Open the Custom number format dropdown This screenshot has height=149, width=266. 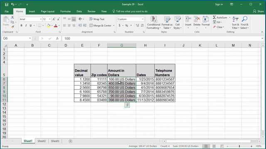143,19
